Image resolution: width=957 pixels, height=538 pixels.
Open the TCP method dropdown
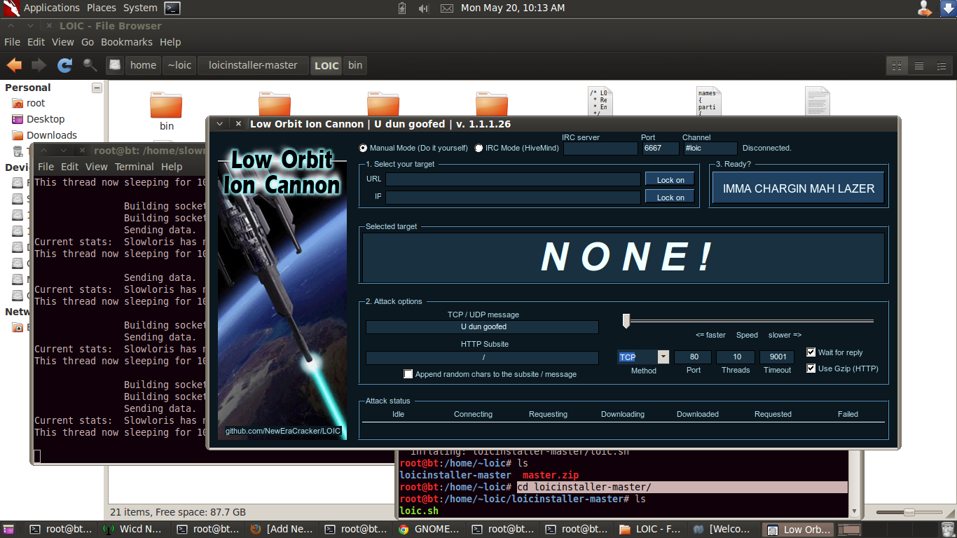coord(663,357)
